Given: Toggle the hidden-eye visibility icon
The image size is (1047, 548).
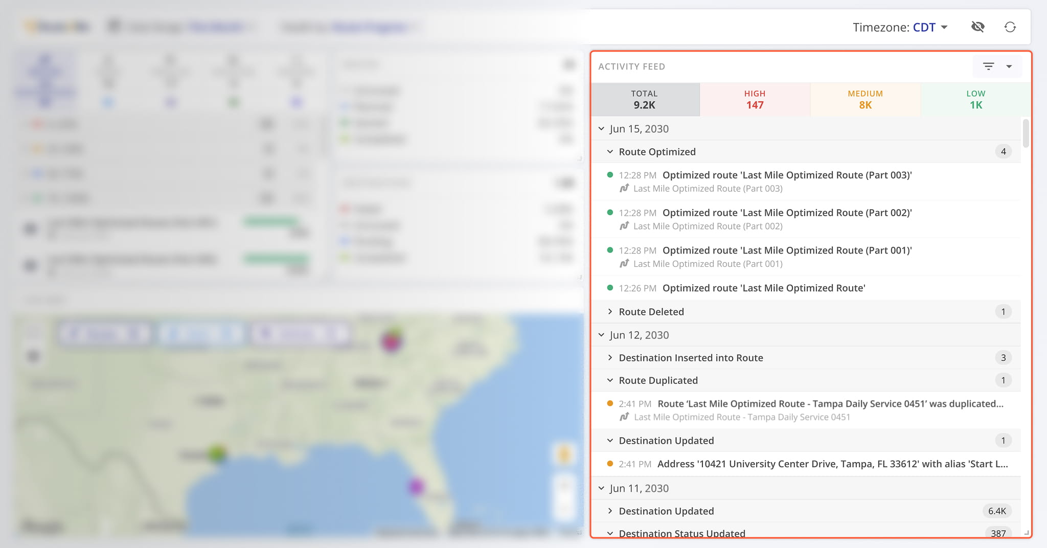Looking at the screenshot, I should click(x=978, y=27).
